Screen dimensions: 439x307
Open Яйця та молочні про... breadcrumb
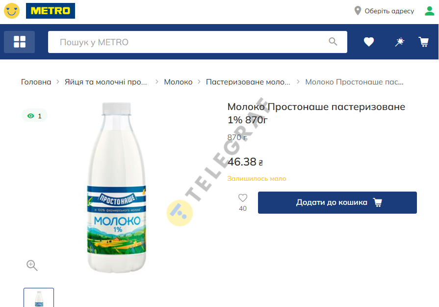[x=105, y=82]
